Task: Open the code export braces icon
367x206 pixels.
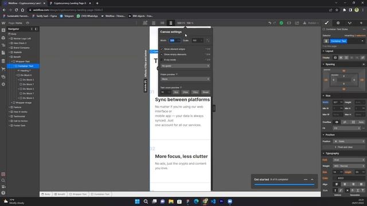Action: point(289,23)
